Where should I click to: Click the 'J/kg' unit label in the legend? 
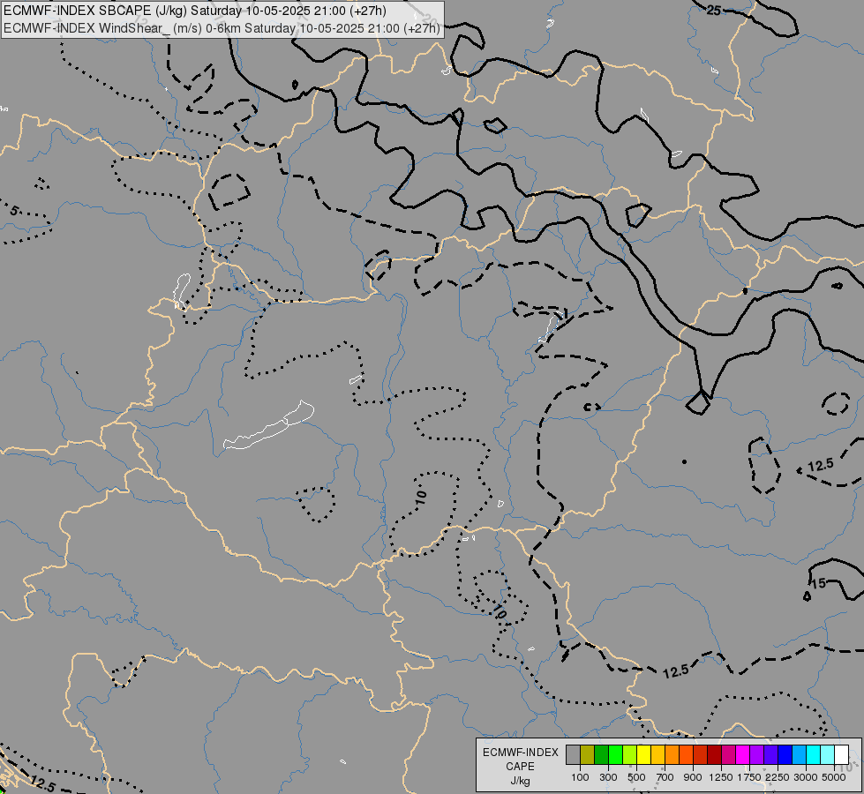click(x=520, y=781)
